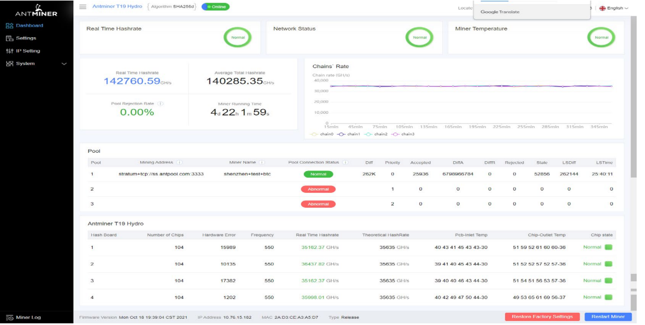This screenshot has width=645, height=325.
Task: Click Miner Temperature Normal status ring
Action: coord(602,37)
